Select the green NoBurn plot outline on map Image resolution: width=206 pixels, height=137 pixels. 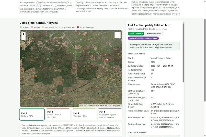[49, 62]
